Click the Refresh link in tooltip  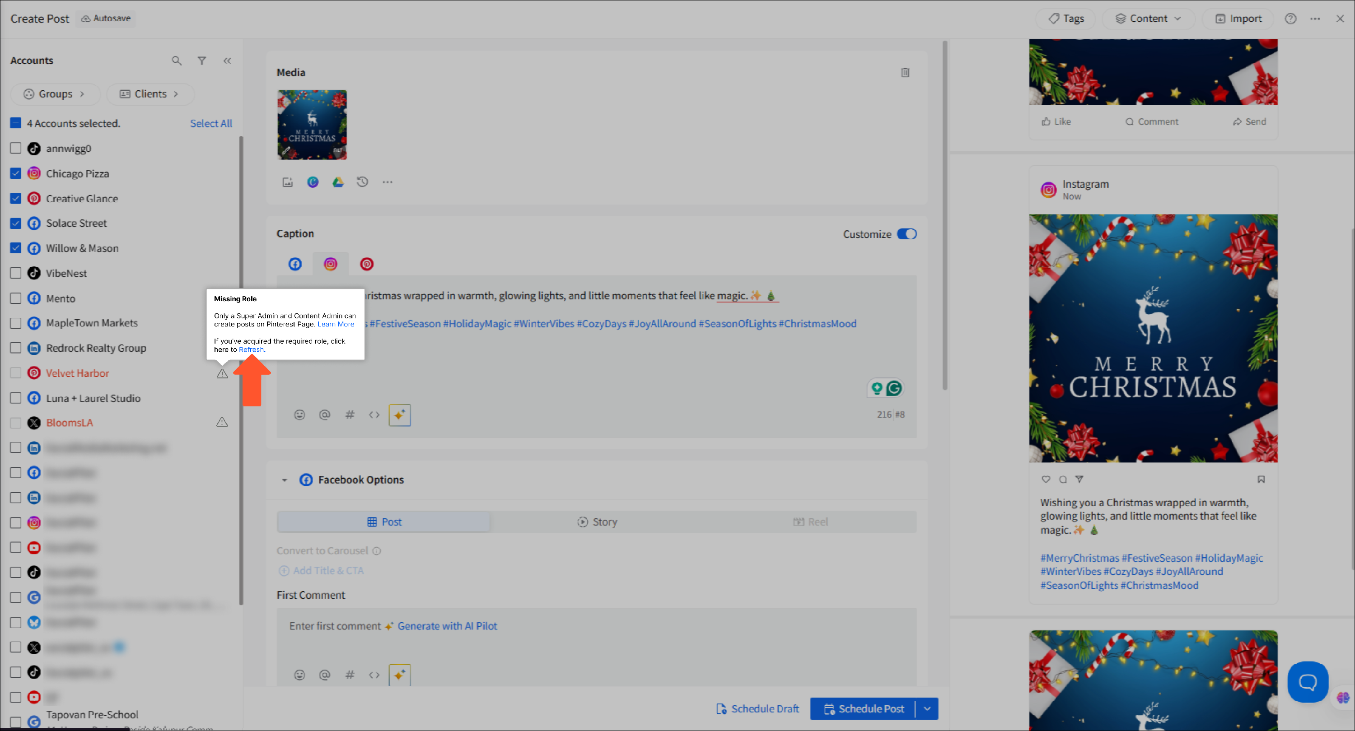[251, 350]
